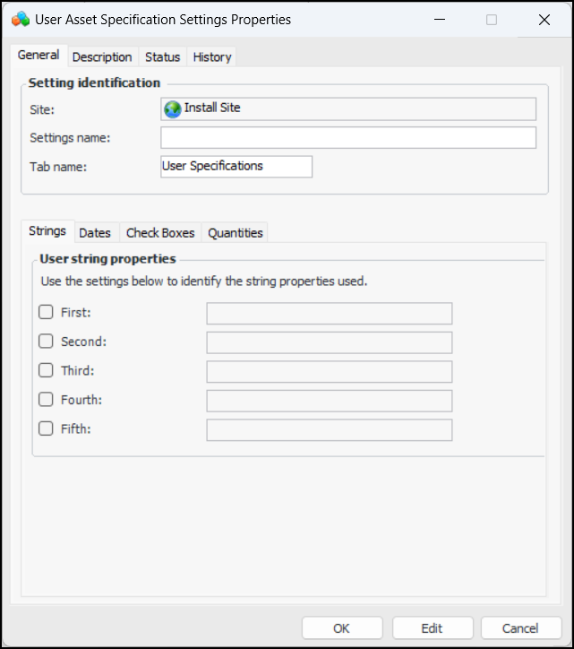Switch to the Dates sub-tab
The width and height of the screenshot is (574, 649).
[95, 232]
